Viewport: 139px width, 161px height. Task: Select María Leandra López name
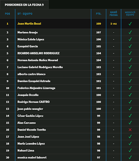[x=31, y=144]
